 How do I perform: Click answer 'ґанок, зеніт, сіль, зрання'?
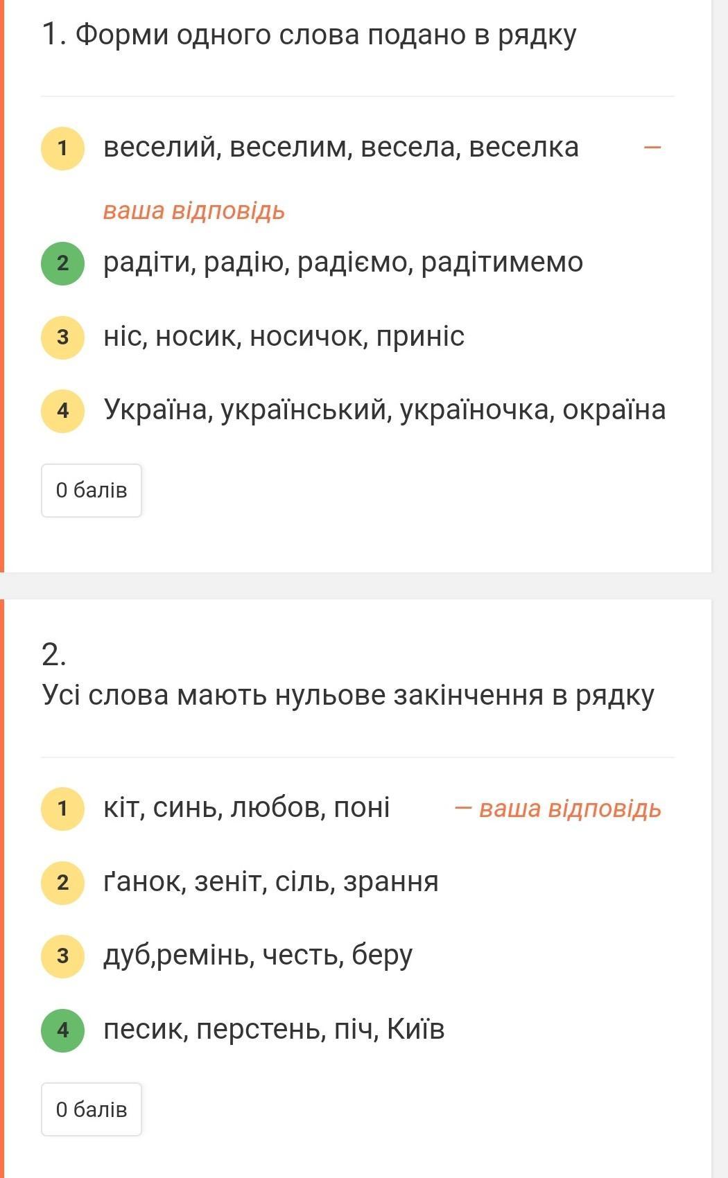pyautogui.click(x=270, y=882)
